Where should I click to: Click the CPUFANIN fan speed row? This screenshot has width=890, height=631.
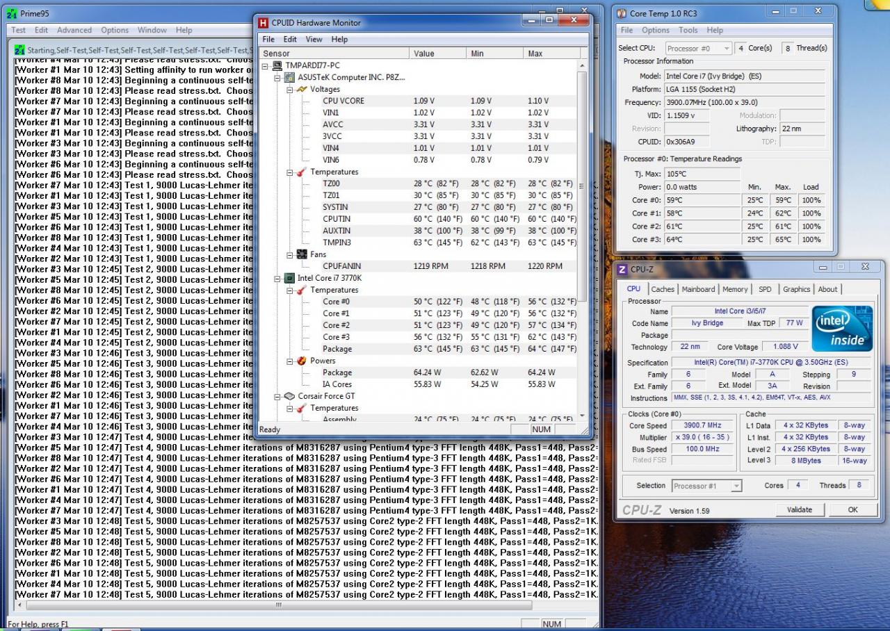(x=419, y=266)
